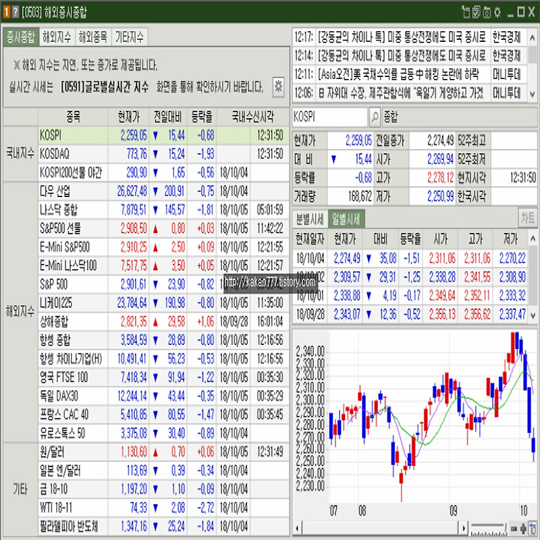Open the question mark help icon

click(16, 11)
